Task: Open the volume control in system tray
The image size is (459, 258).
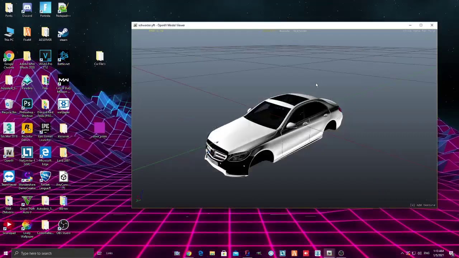Action: tap(419, 253)
